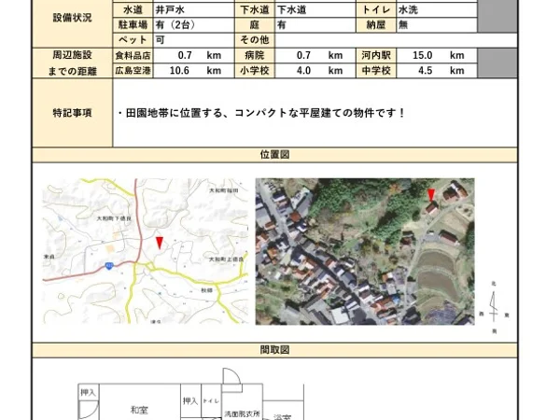Click the 広島空港 label cell
Viewport: 560px width, 420px height.
[133, 70]
